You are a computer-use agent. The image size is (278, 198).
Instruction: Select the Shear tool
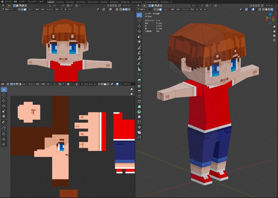pos(139,132)
